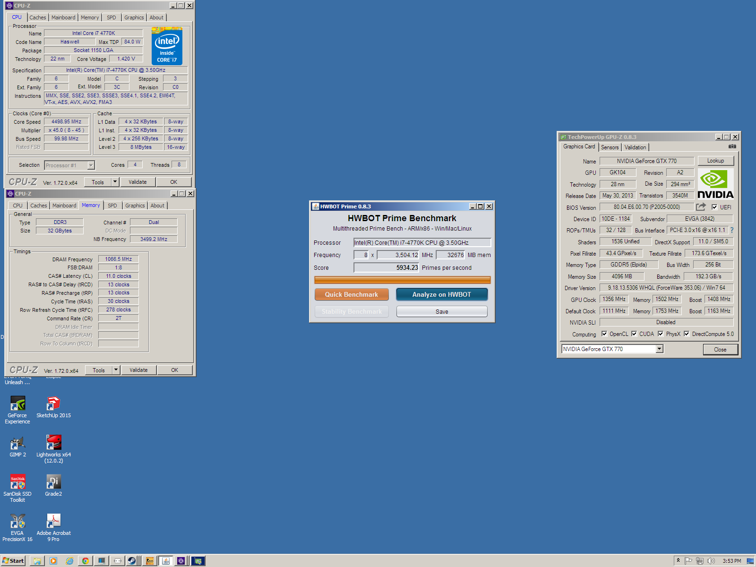The height and width of the screenshot is (567, 756).
Task: Open the GeForce Experience desktop shortcut
Action: tap(17, 410)
